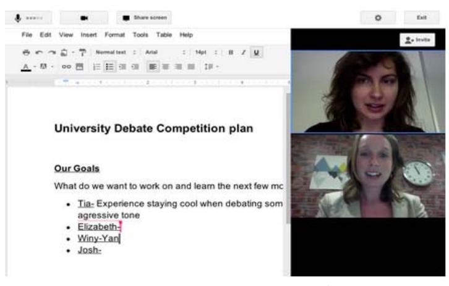Viewport: 449px width, 286px height.
Task: Expand the background color dropdown arrow
Action: tap(52, 67)
